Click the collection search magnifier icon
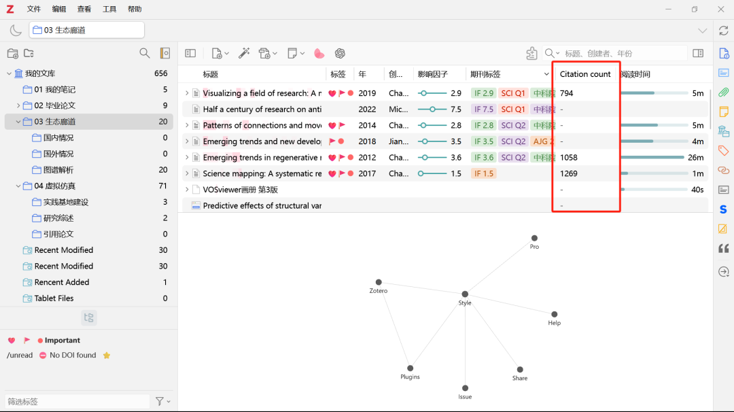This screenshot has width=734, height=412. (144, 53)
